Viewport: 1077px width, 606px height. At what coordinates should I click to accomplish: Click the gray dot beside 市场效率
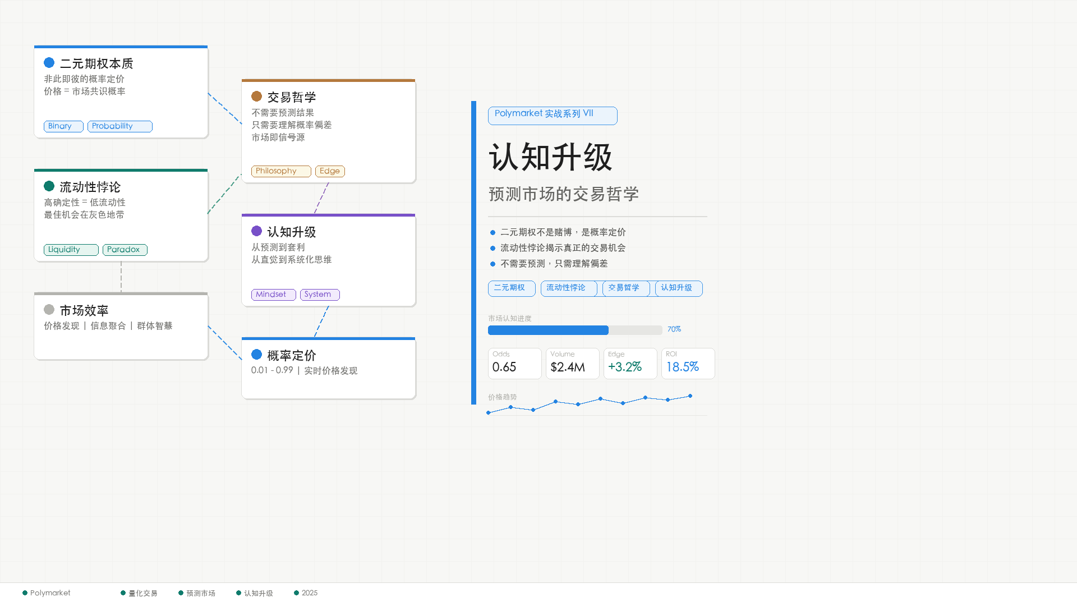tap(49, 310)
